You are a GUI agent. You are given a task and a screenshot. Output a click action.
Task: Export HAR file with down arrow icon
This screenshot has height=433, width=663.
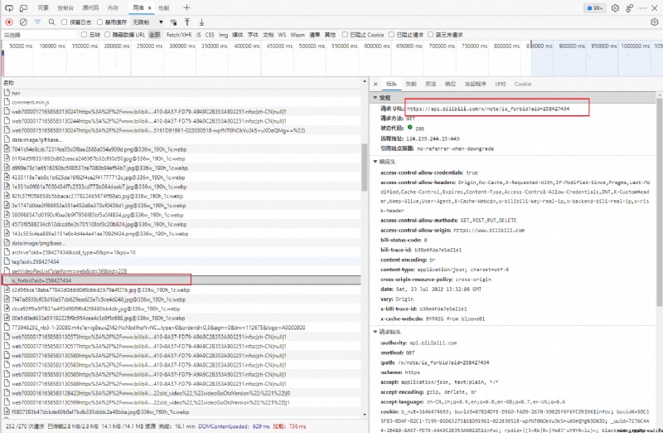(201, 22)
